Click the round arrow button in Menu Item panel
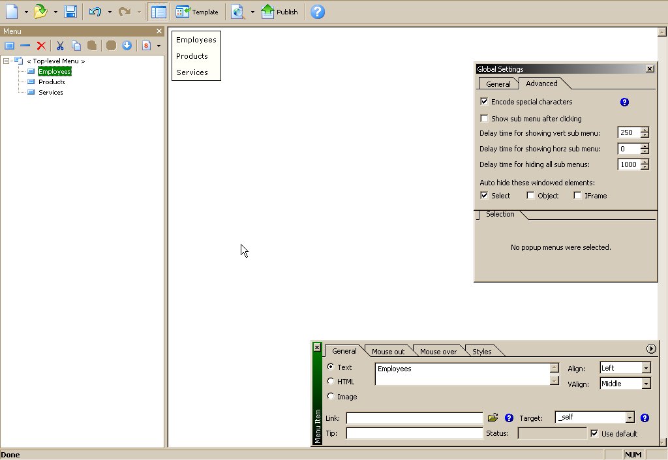The height and width of the screenshot is (460, 668). click(651, 349)
